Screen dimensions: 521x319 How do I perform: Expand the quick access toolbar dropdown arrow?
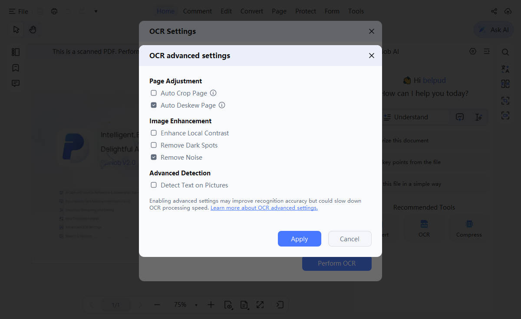coord(96,11)
